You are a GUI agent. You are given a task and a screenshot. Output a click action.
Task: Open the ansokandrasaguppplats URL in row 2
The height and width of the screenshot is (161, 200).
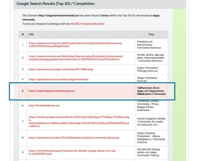tap(76, 58)
